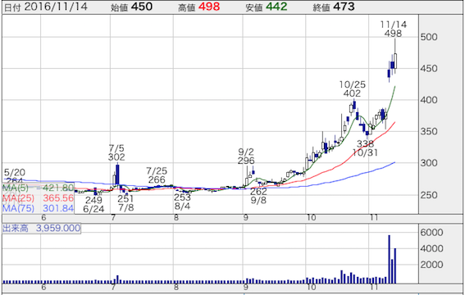Click the 4000 volume axis label
465x295 pixels.
click(x=431, y=248)
